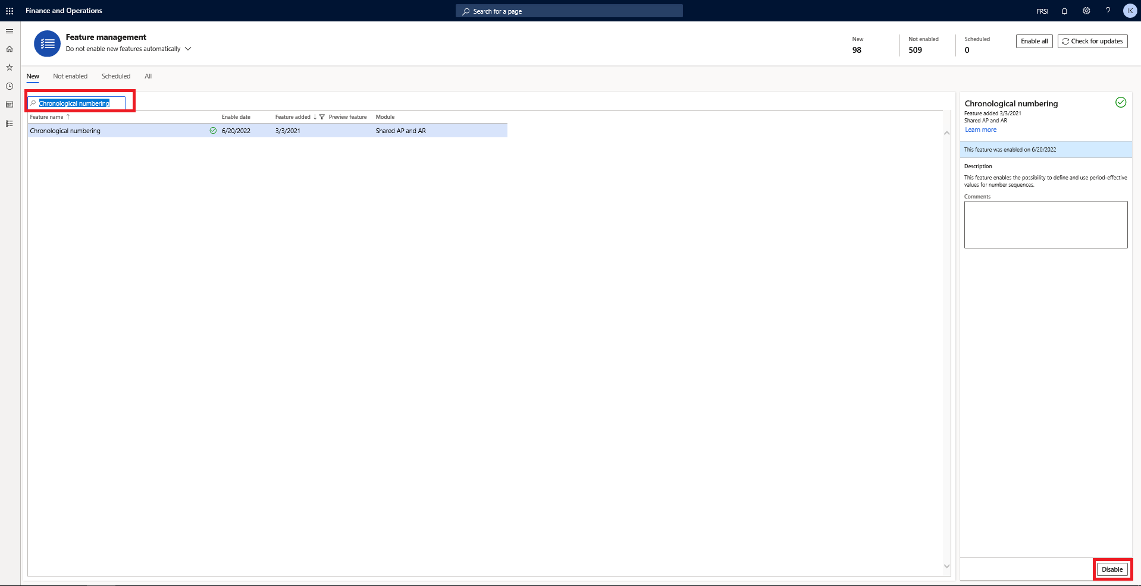The width and height of the screenshot is (1141, 586).
Task: Click the grid scroll down arrow
Action: 946,566
